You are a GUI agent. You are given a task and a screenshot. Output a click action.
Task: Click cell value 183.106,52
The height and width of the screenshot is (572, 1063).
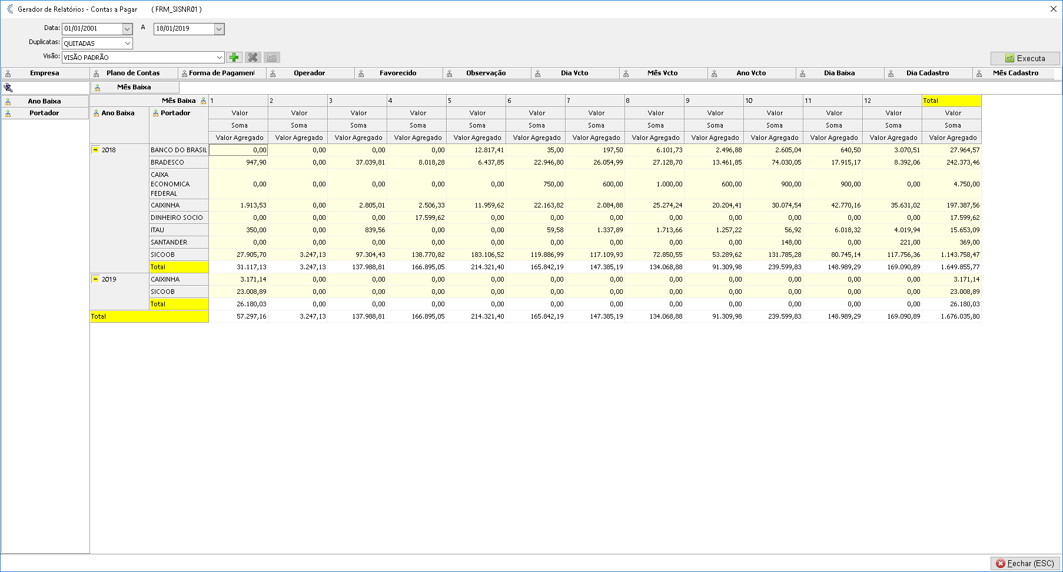coord(476,255)
